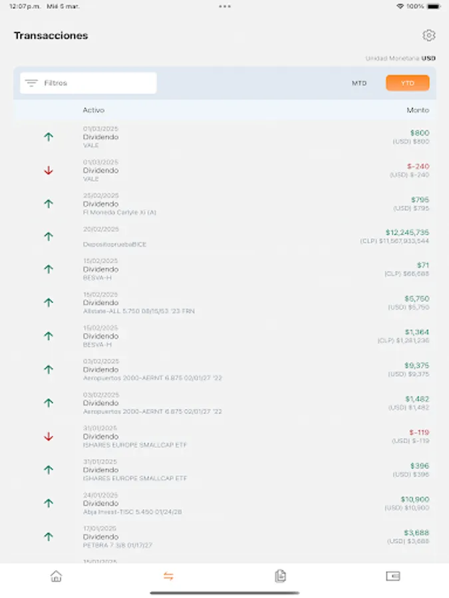Click the green up arrow next to DepositopruebaBICE

pos(47,237)
